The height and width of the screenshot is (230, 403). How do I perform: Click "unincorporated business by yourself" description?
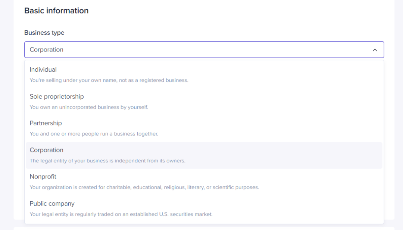tap(89, 107)
